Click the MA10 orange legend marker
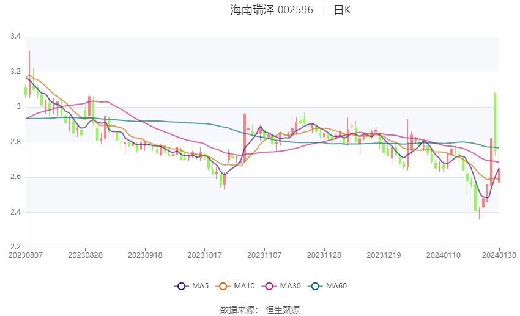520x316 pixels. [x=223, y=286]
